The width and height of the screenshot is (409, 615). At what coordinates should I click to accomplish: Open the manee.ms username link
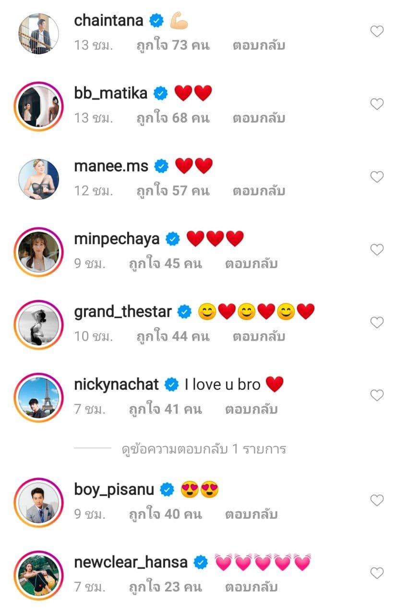point(111,166)
